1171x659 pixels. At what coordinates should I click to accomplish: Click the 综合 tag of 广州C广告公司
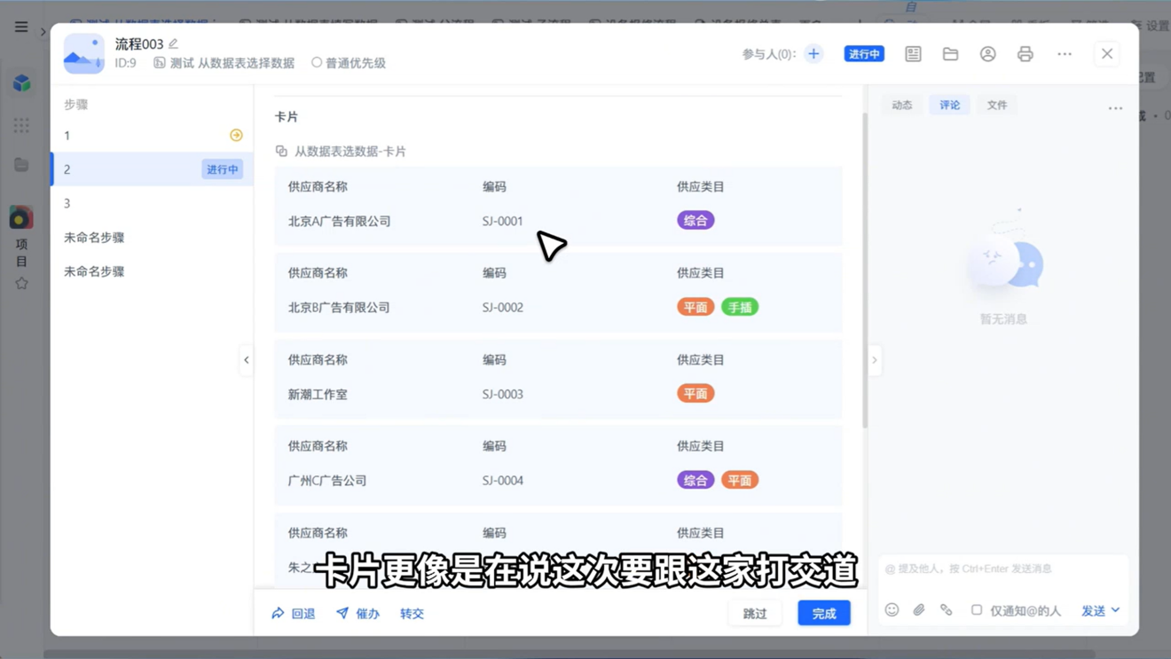coord(696,481)
